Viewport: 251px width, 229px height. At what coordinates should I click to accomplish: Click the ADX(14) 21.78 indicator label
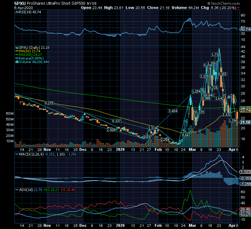point(30,190)
